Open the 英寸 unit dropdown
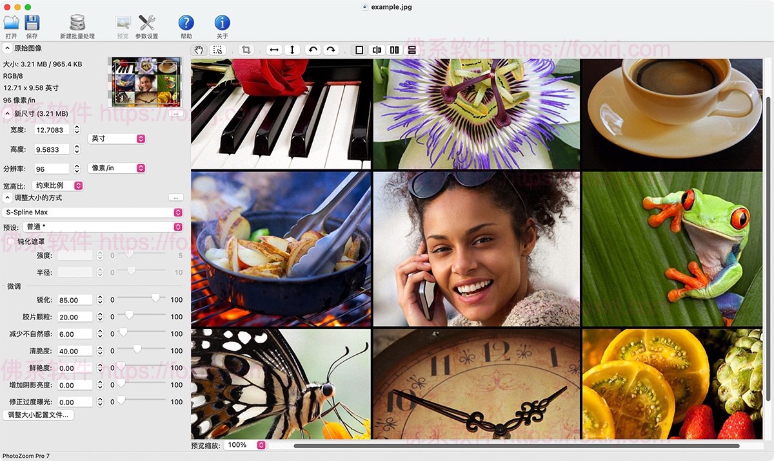Screen dimensions: 774x461 (x=116, y=138)
